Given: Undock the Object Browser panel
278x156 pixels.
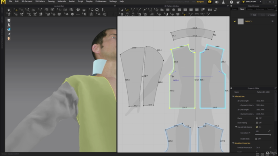Looking at the screenshot, I should [x=276, y=6].
